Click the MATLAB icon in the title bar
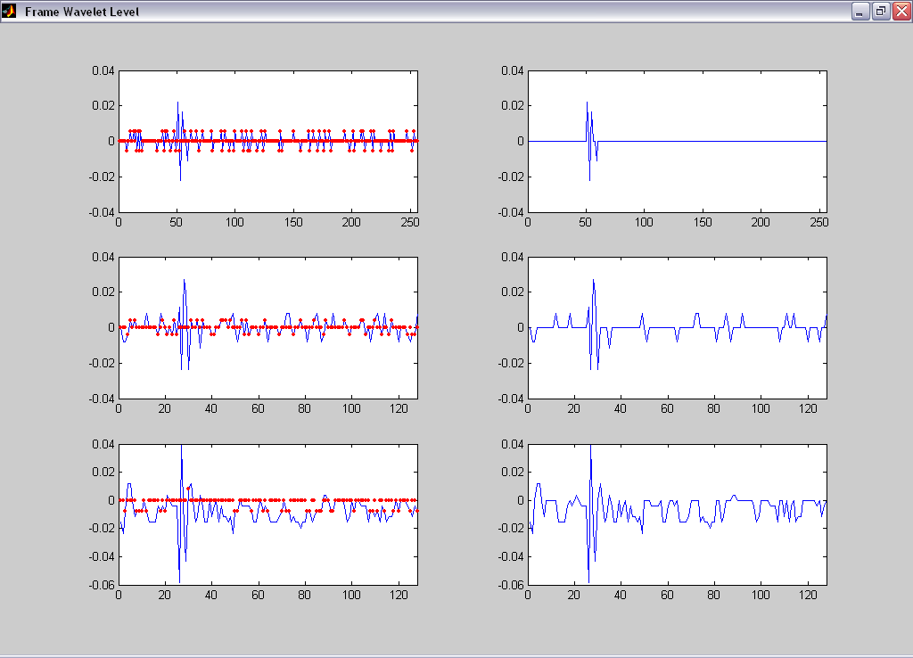 coord(9,11)
